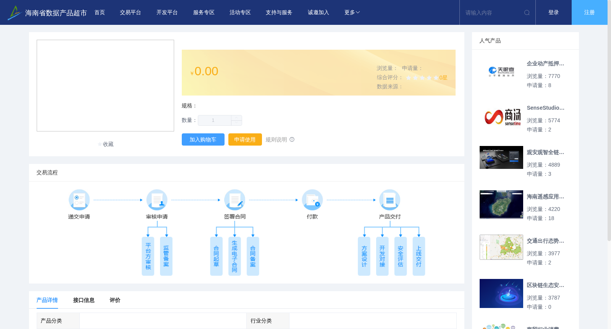
Task: Switch to 产品详情 tab
Action: 47,300
